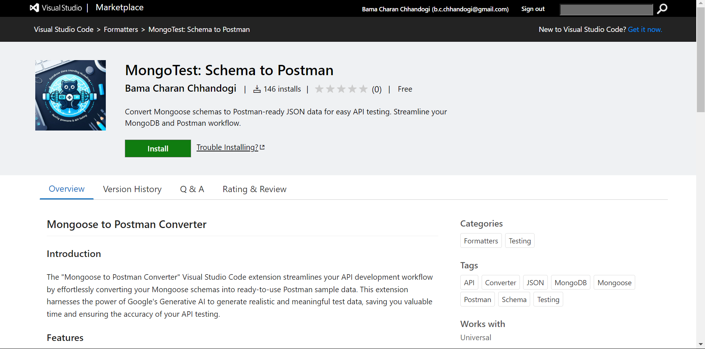Click Sign out in header

[x=533, y=9]
